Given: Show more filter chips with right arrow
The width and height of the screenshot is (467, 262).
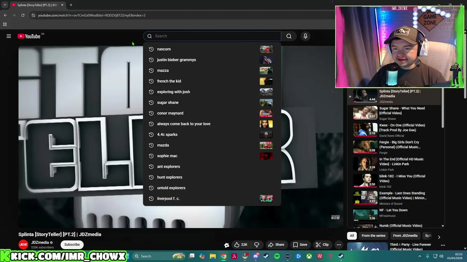Looking at the screenshot, I should point(439,237).
